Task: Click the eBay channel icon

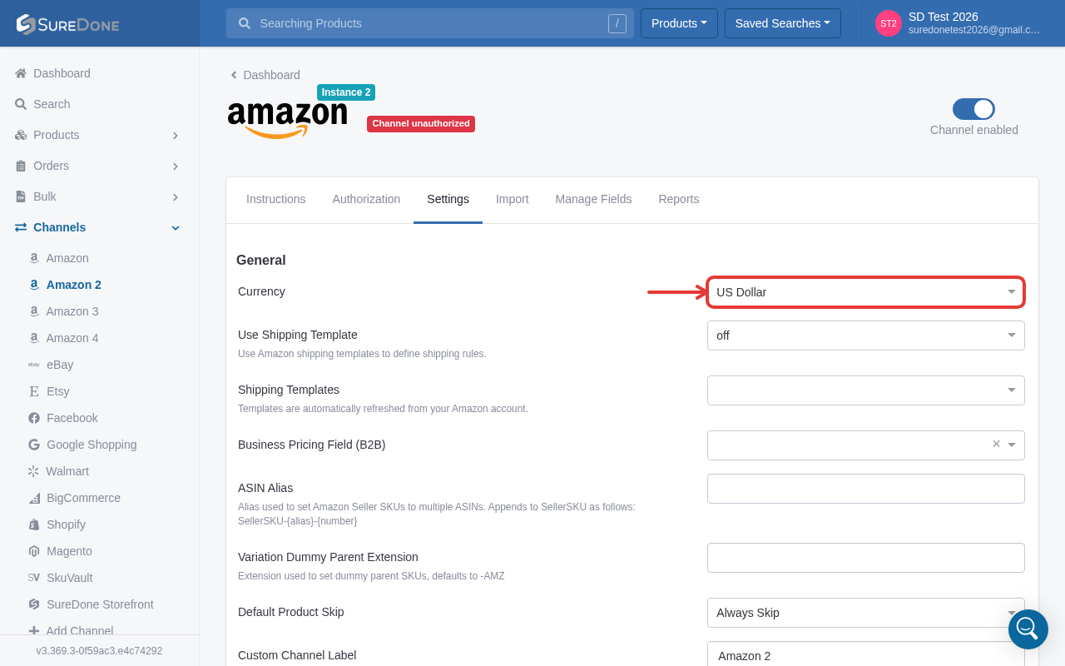Action: tap(34, 365)
